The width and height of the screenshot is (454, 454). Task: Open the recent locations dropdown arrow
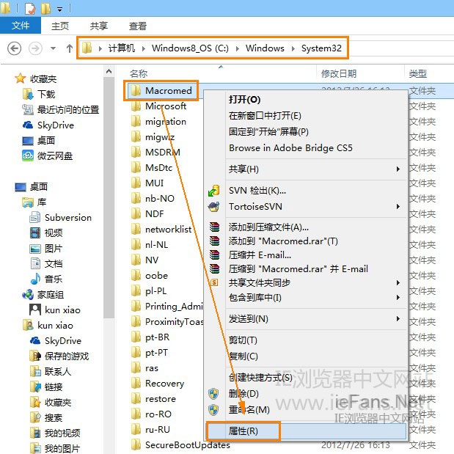(x=53, y=48)
